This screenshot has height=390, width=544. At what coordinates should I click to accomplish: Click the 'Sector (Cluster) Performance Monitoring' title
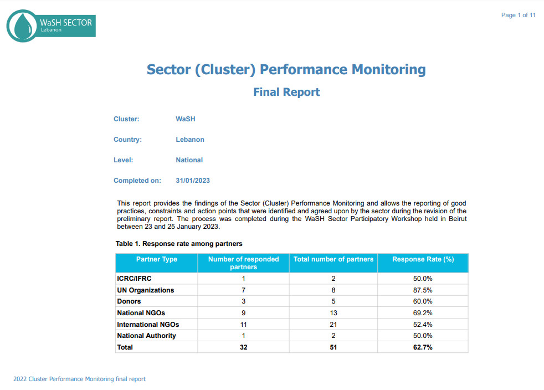(286, 70)
